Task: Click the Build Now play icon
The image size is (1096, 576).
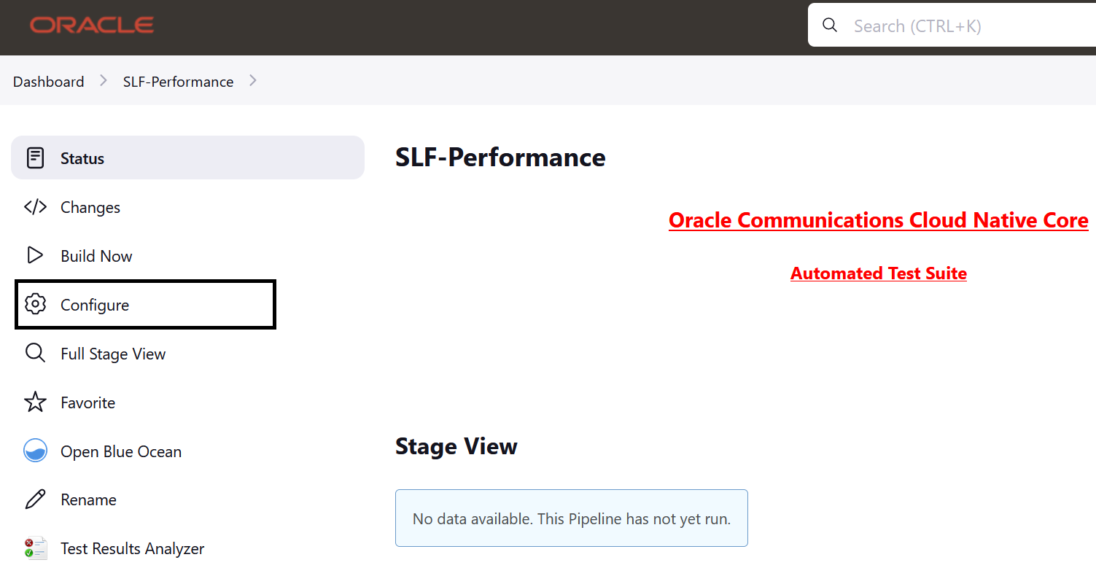Action: coord(35,255)
